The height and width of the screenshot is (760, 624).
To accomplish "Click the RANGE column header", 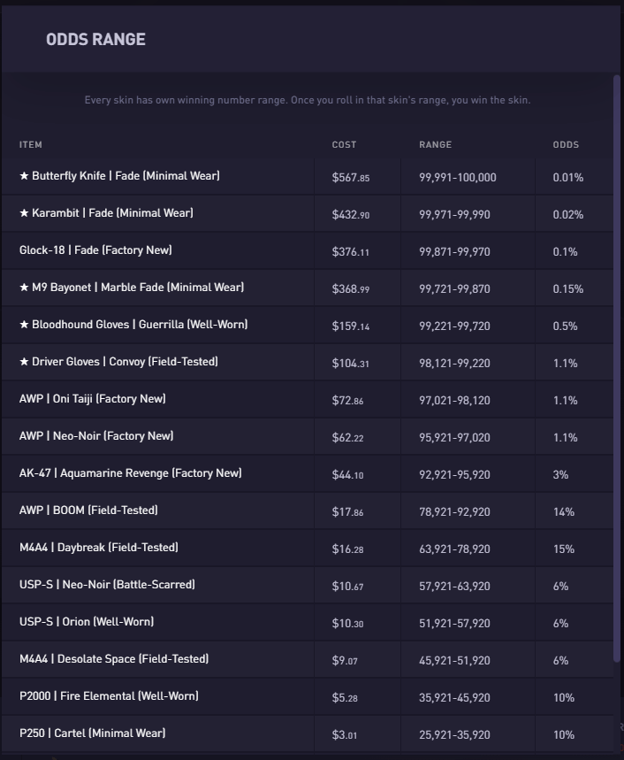I will click(435, 144).
